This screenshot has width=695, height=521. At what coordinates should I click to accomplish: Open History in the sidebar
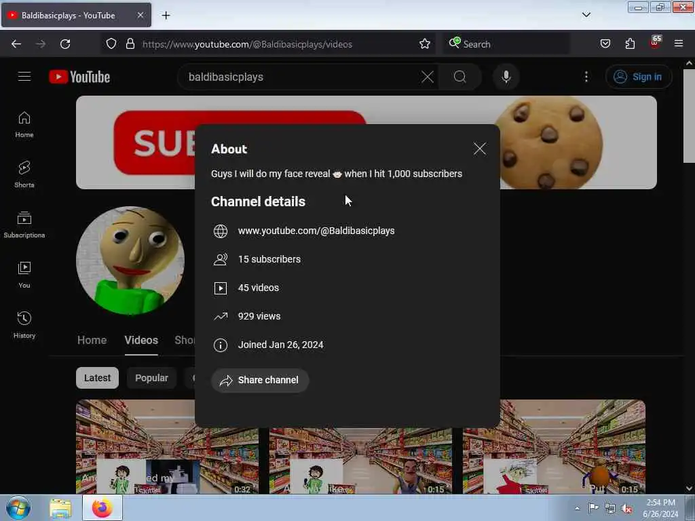[24, 325]
